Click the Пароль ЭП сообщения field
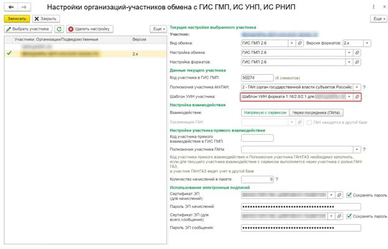This screenshot has width=388, height=249. (301, 228)
